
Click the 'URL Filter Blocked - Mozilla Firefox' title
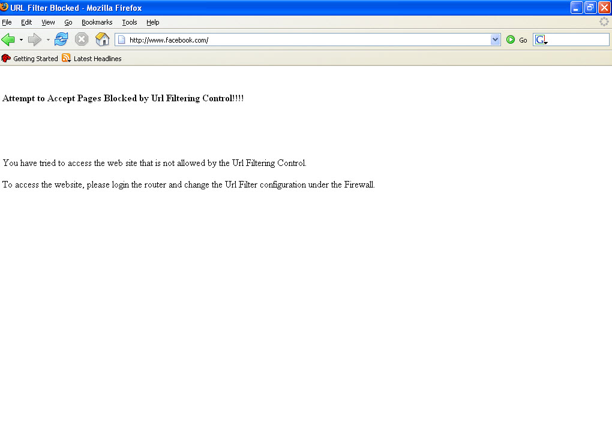[76, 8]
